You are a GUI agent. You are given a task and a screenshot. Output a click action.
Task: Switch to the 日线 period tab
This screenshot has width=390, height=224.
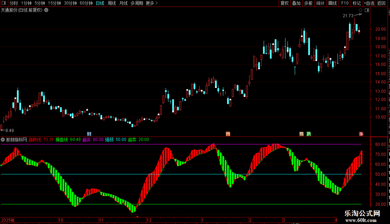pos(100,3)
